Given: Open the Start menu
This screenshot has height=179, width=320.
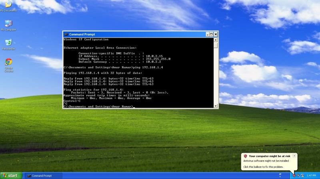Looking at the screenshot, I should click(x=11, y=175).
